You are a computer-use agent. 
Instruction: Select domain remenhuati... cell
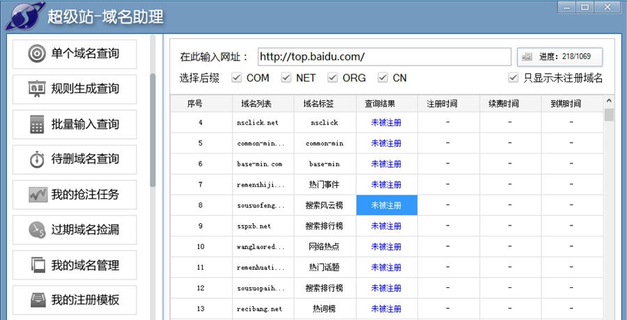tap(263, 267)
